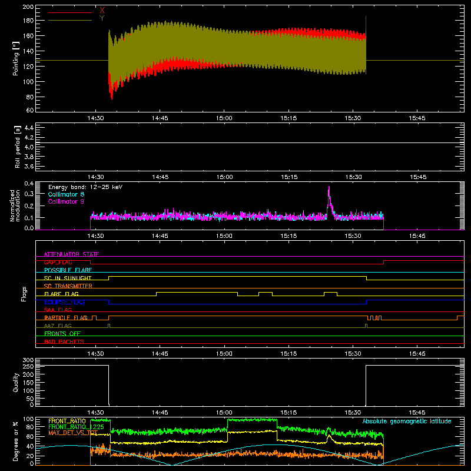Click the 'Absolute geomagnetic latitude' label
The image size is (471, 471).
[407, 422]
